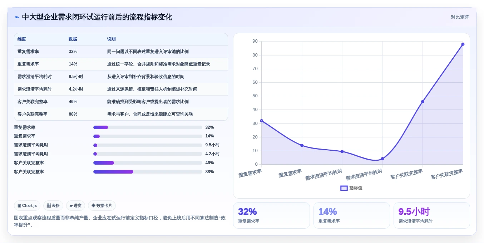Click the 对比矩阵 label in the header
Screen dimensions: 484x243
[460, 17]
